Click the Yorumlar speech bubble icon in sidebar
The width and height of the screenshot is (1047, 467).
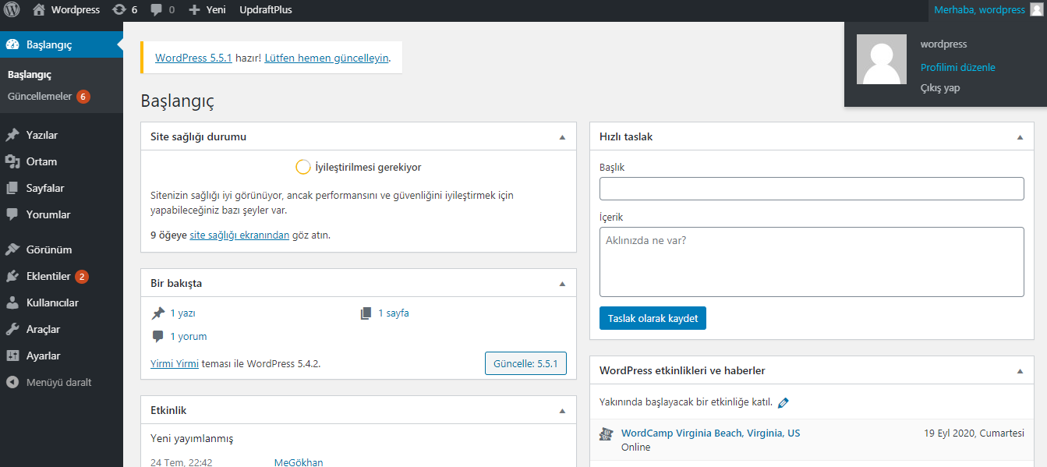[12, 214]
